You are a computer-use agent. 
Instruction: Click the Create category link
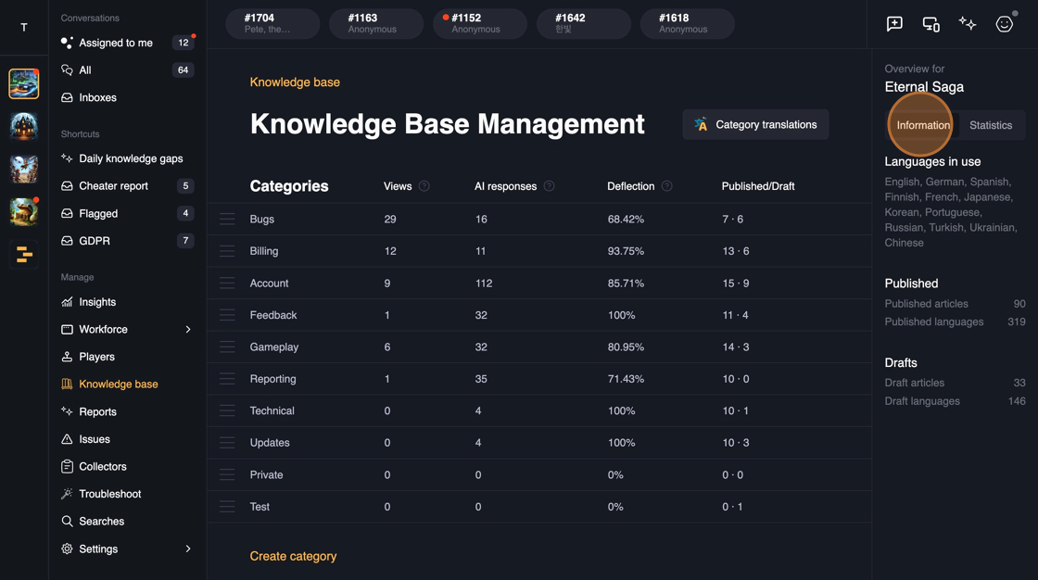tap(293, 557)
